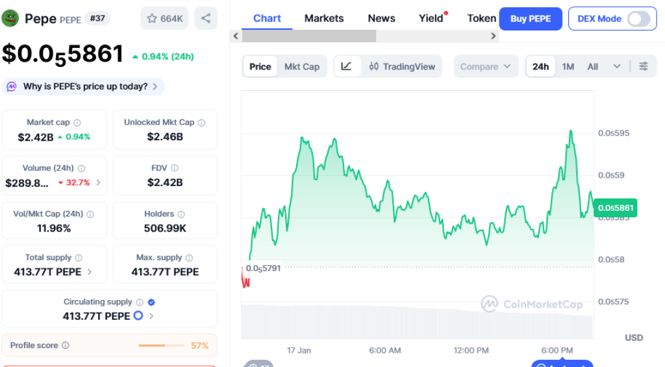Switch to the Markets tab
Viewport: 665px width, 367px height.
(324, 18)
